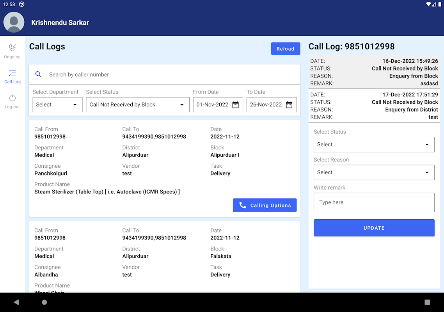Click the UPDATE button

click(x=374, y=228)
